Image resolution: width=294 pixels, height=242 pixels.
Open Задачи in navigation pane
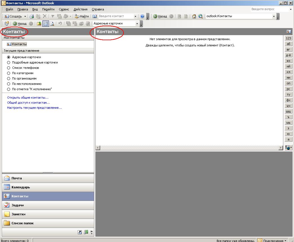click(48, 205)
